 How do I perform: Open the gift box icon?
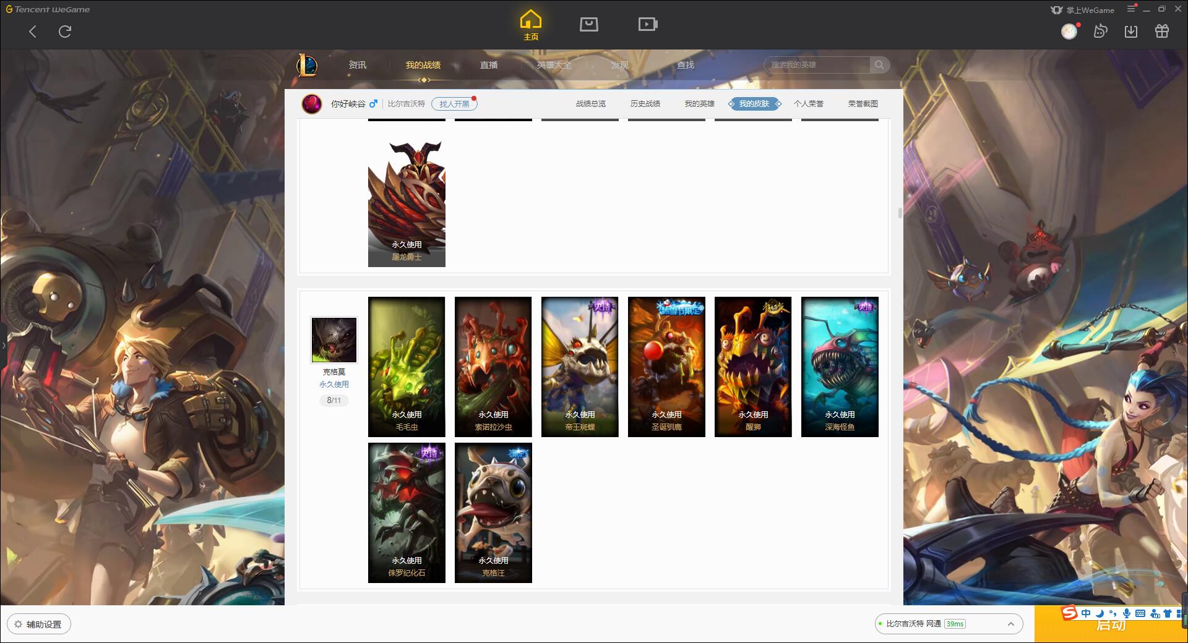point(1162,32)
